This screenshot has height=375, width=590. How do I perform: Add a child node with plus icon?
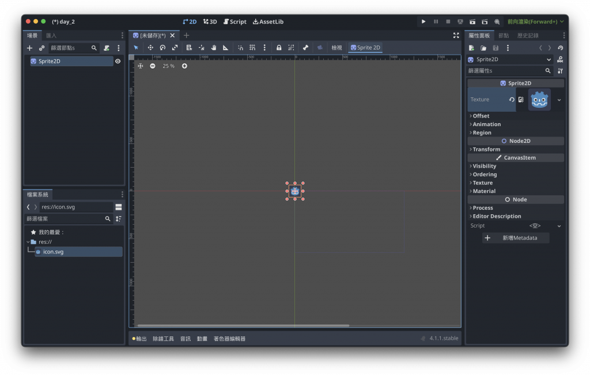tap(30, 48)
